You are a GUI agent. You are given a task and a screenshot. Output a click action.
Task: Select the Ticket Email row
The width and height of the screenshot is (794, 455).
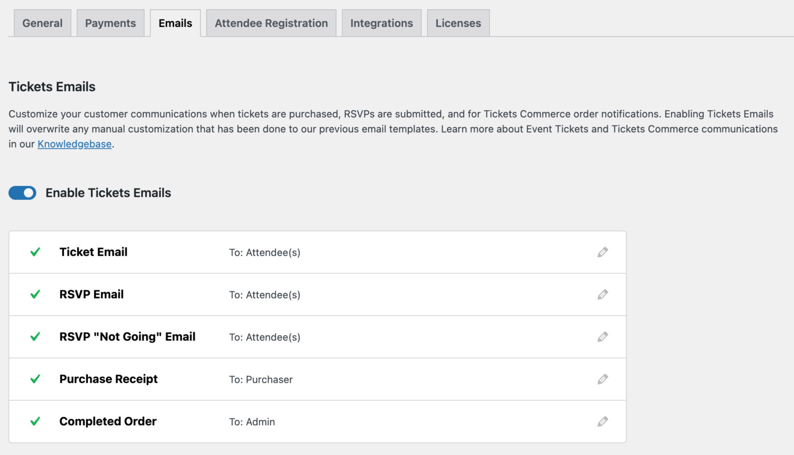point(93,252)
